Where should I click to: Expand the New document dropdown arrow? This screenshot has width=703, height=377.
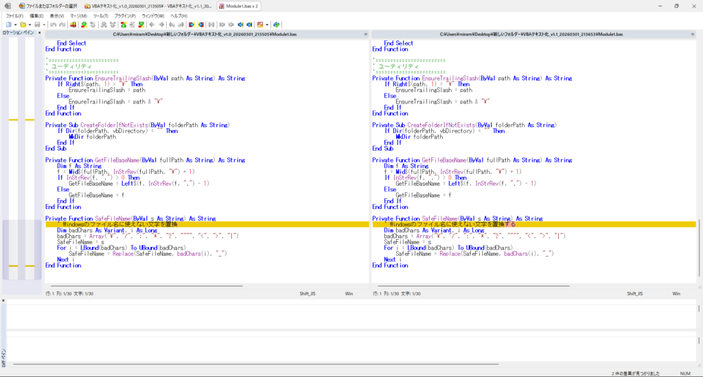(x=16, y=25)
